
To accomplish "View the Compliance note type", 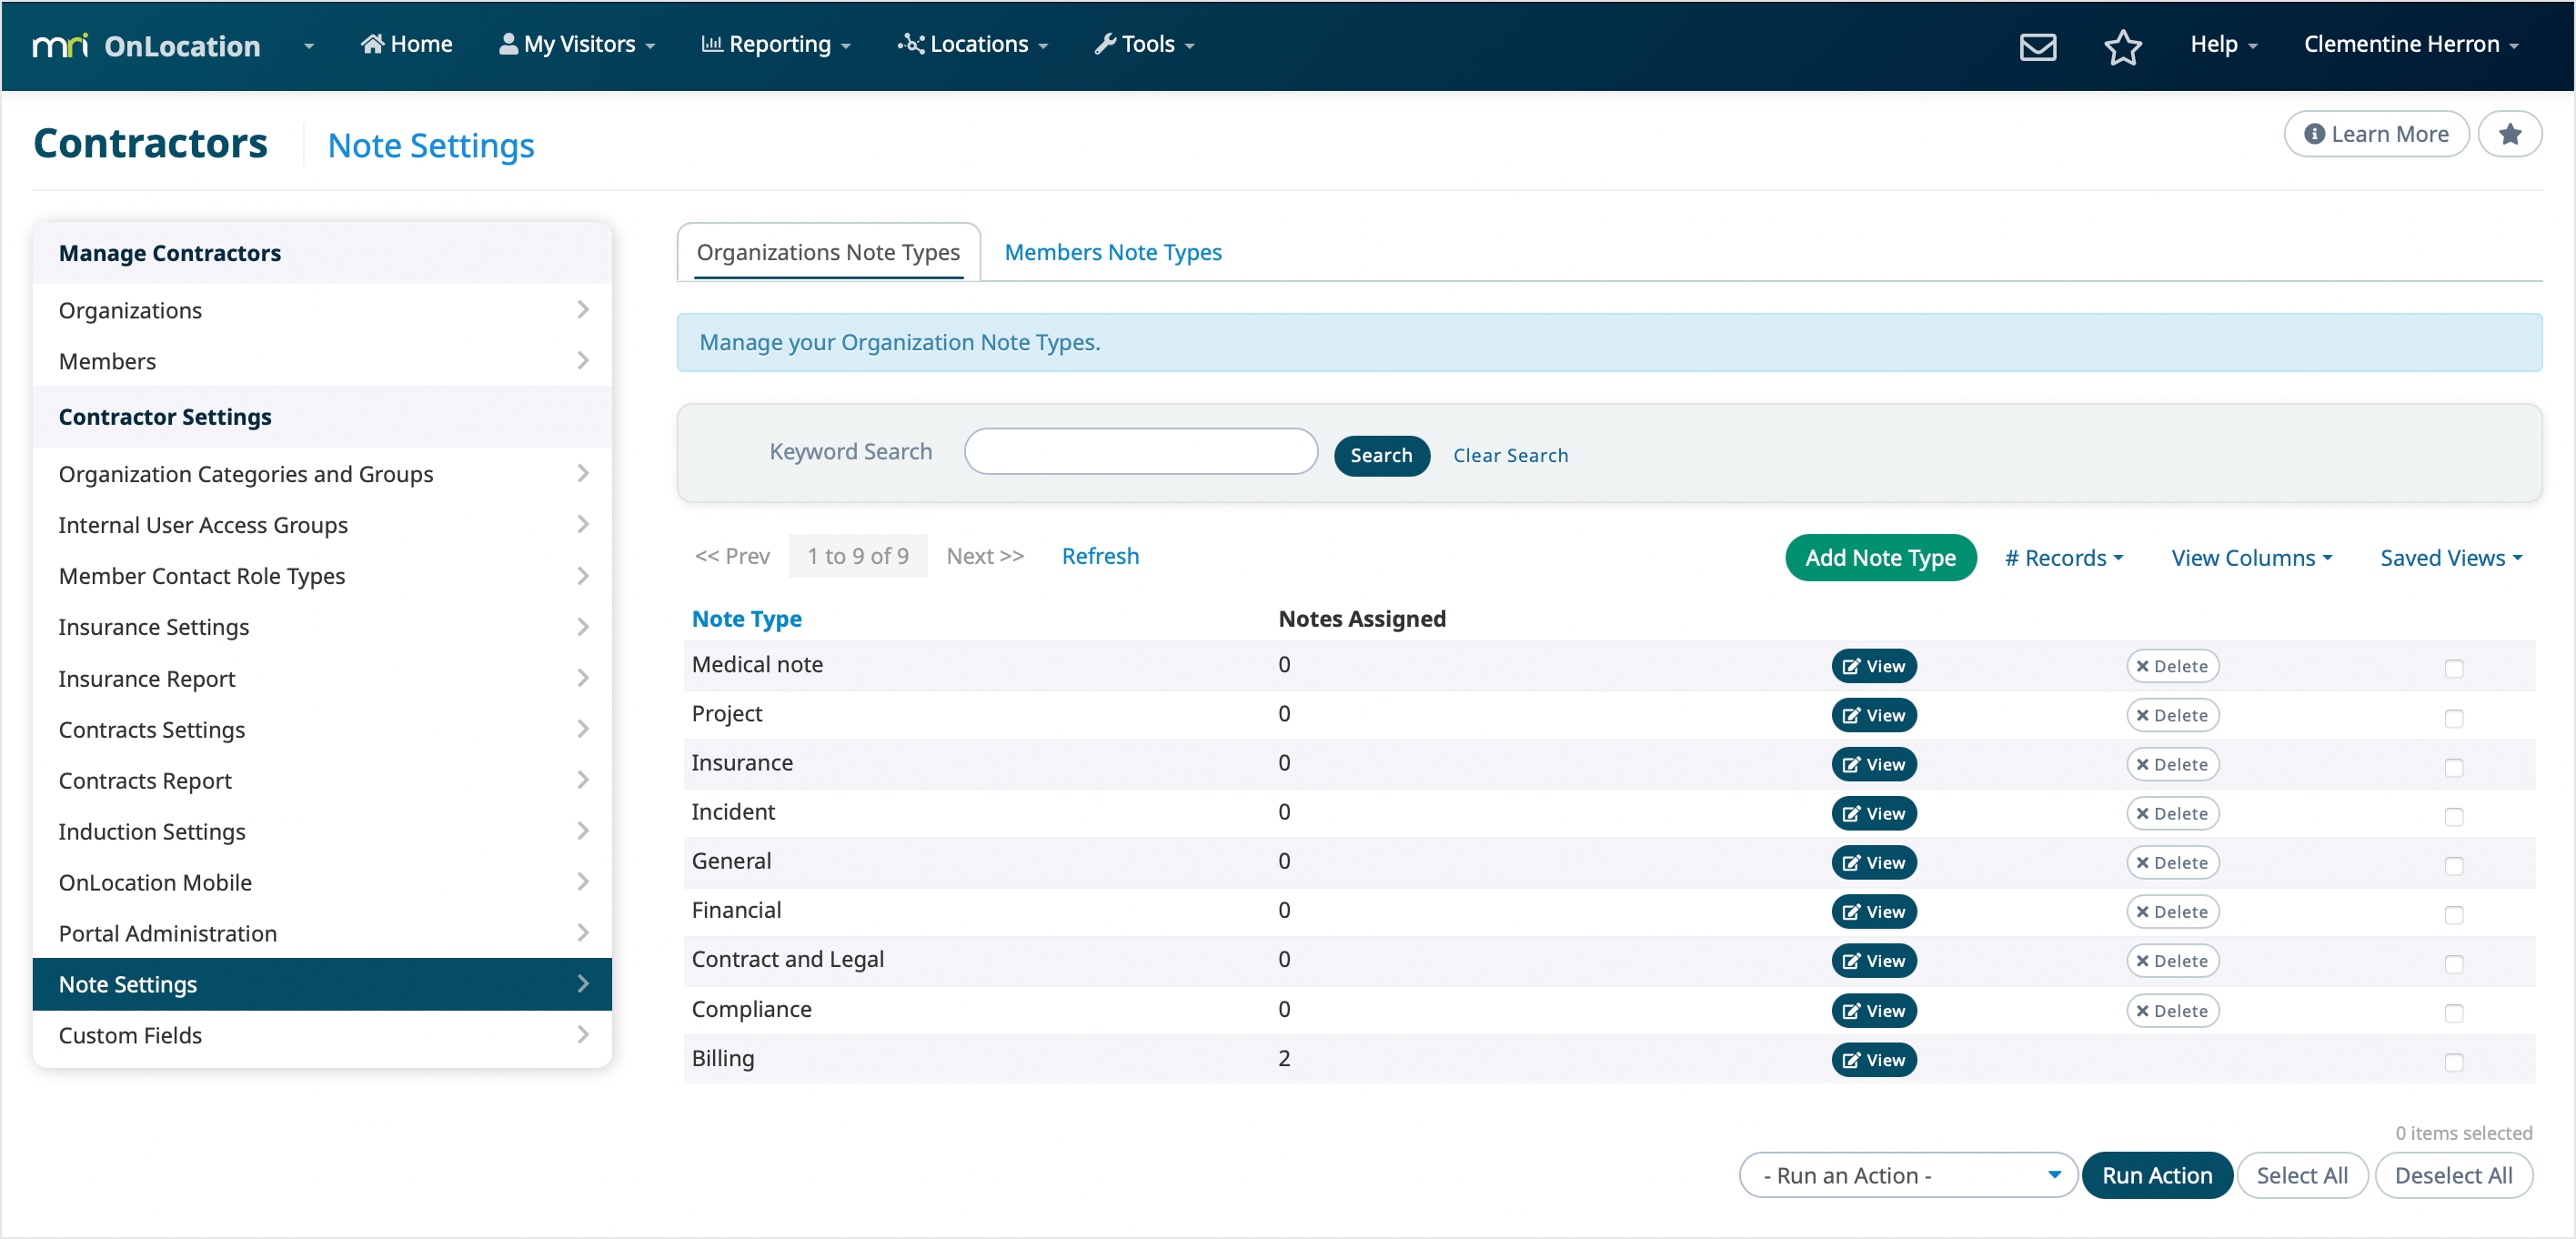I will [x=1873, y=1010].
